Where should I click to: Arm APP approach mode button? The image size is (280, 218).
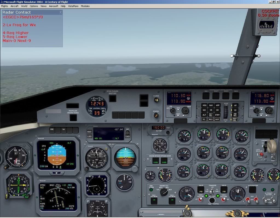pyautogui.click(x=217, y=105)
